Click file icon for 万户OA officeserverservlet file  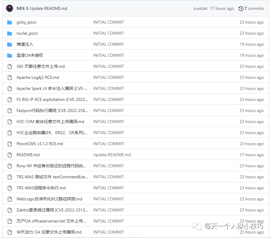10,221
